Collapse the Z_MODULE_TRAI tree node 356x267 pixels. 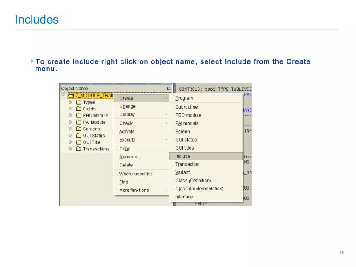(64, 94)
